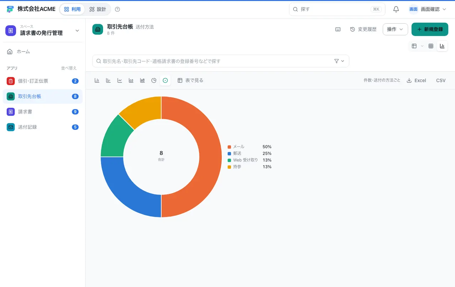455x287 pixels.
Task: Switch to the grid view icon
Action: pyautogui.click(x=431, y=46)
